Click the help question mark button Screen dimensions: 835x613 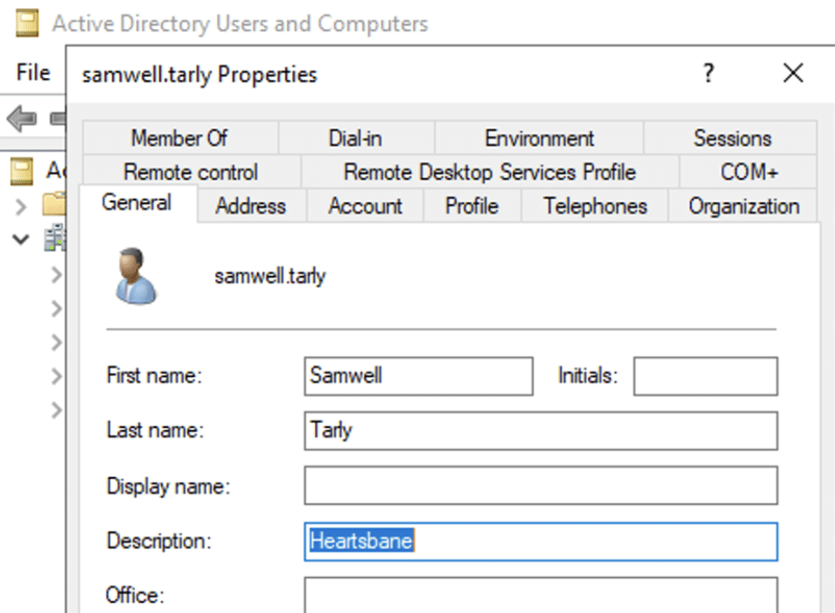709,73
